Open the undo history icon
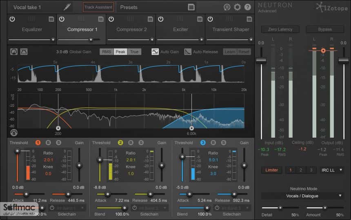 pyautogui.click(x=227, y=7)
